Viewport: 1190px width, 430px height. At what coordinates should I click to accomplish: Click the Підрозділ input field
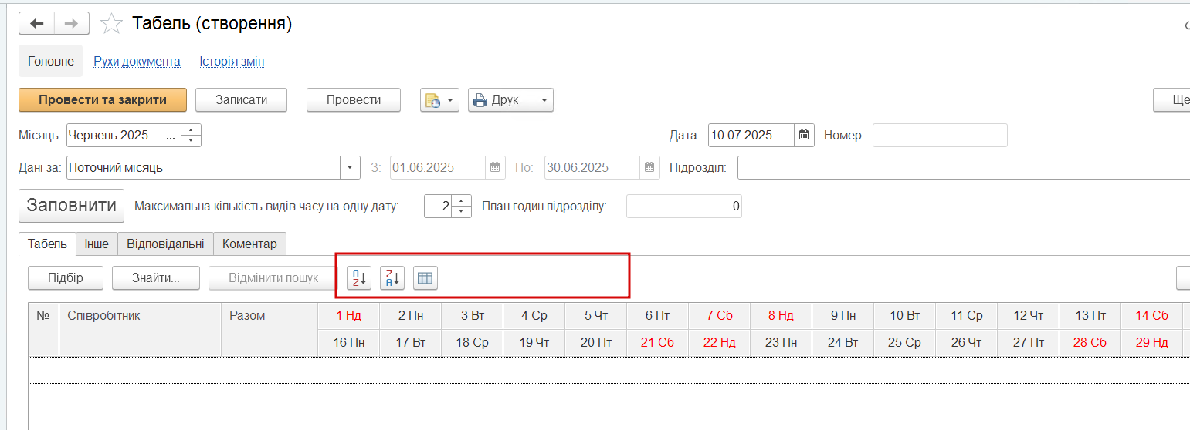963,167
